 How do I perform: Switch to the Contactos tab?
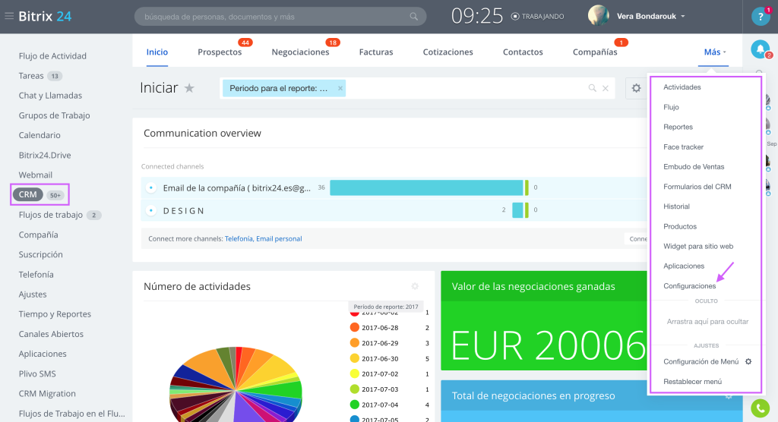[x=523, y=52]
